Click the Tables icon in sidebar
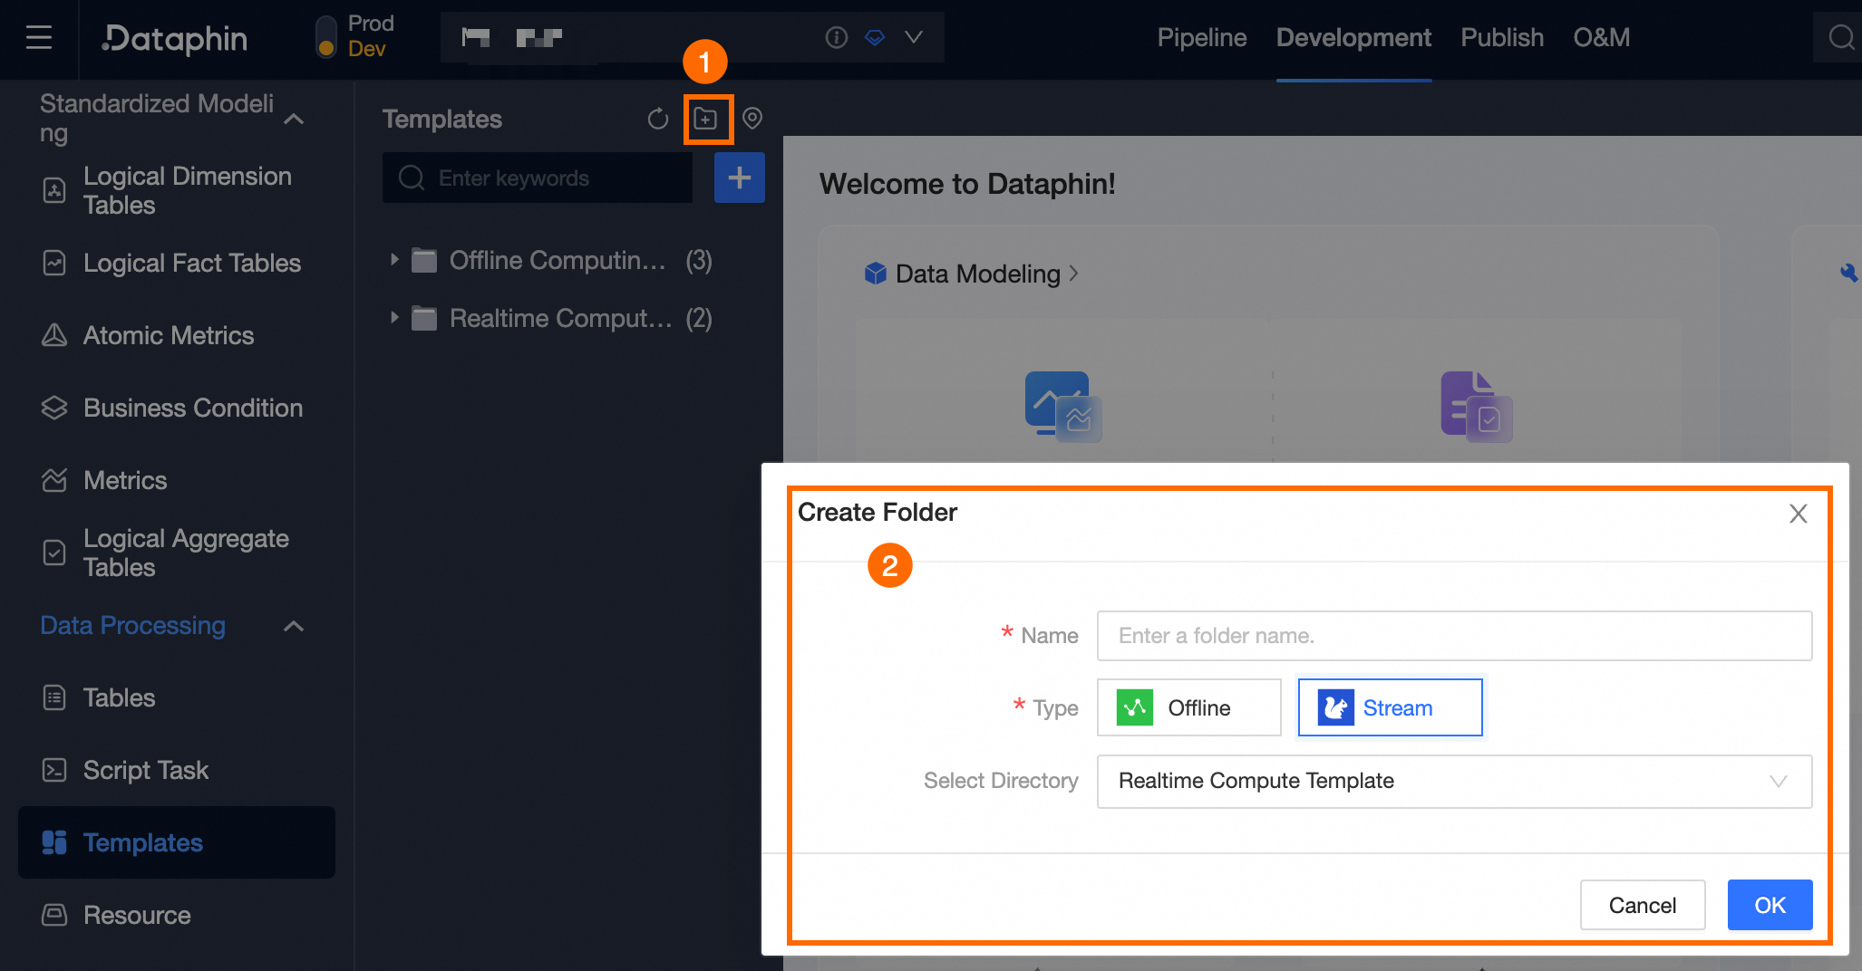The width and height of the screenshot is (1862, 971). coord(54,697)
